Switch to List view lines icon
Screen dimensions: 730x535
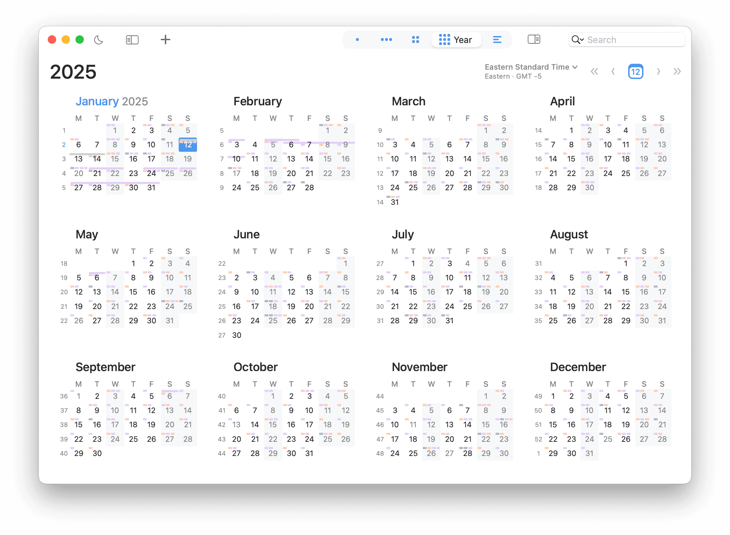pyautogui.click(x=497, y=40)
